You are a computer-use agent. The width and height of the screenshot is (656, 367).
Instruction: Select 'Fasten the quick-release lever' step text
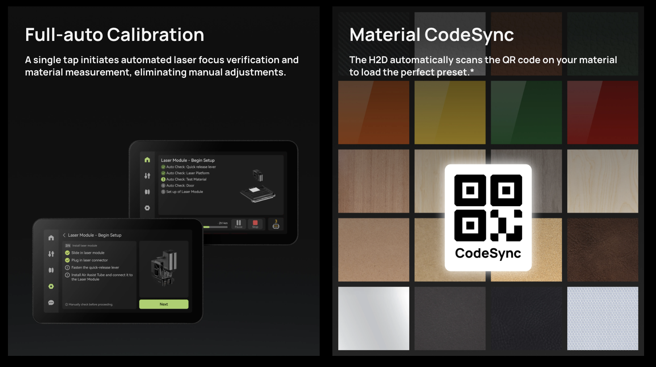pyautogui.click(x=95, y=268)
